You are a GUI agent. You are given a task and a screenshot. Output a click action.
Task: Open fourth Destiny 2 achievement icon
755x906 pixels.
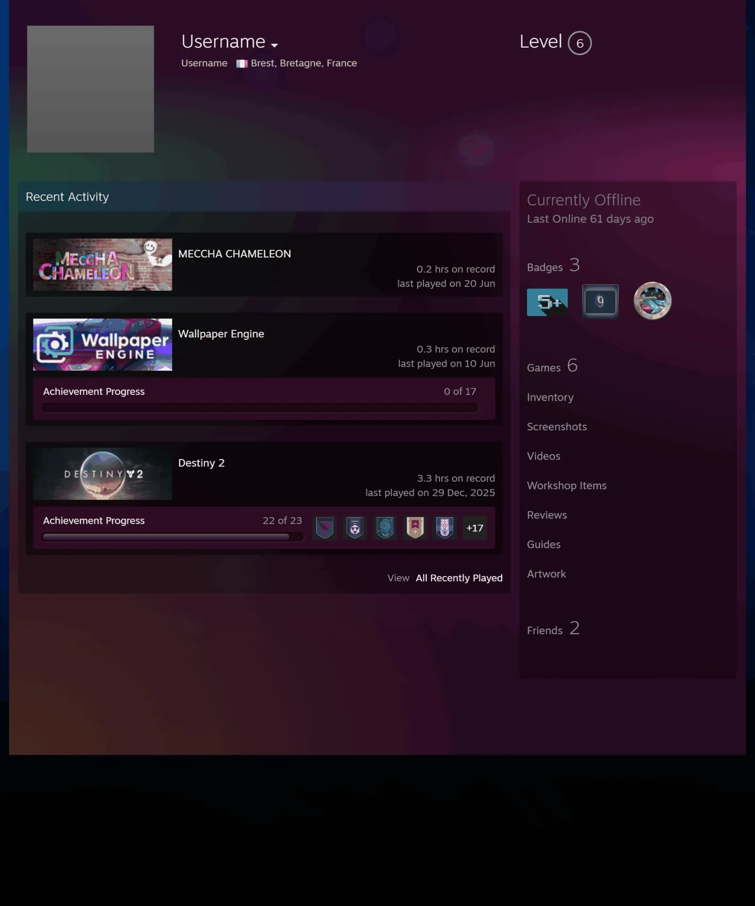point(415,528)
